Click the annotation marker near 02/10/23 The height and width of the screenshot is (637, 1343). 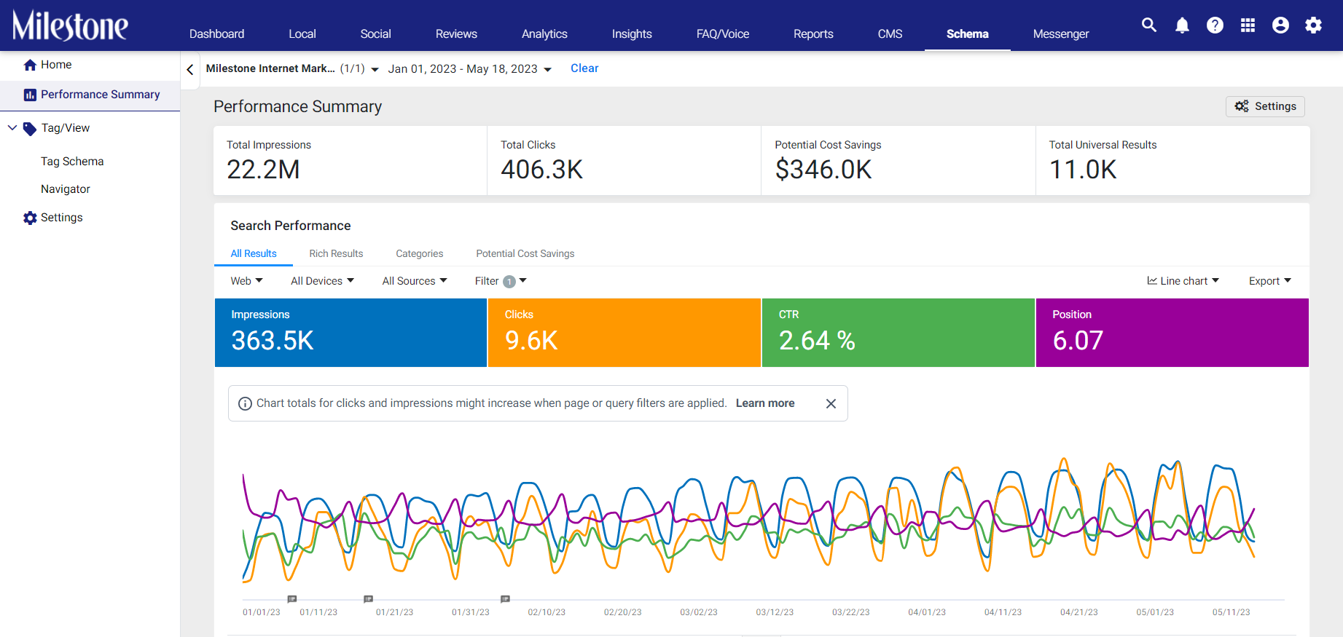505,599
